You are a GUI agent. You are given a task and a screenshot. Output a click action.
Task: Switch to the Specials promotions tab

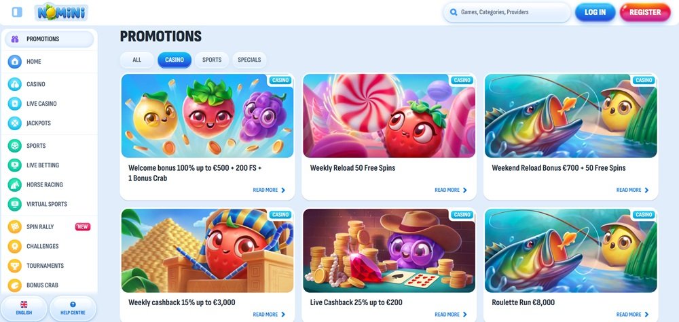249,60
